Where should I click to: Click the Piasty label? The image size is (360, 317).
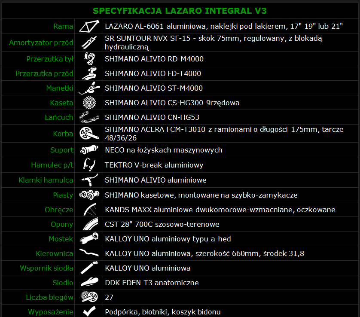pos(63,195)
